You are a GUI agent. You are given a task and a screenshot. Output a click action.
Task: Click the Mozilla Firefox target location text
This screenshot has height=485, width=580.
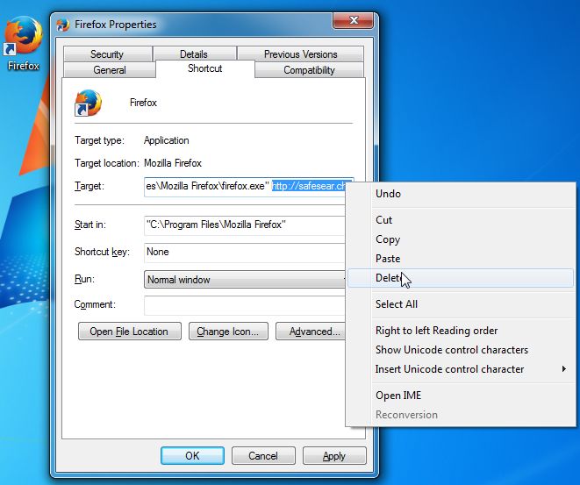[x=173, y=163]
